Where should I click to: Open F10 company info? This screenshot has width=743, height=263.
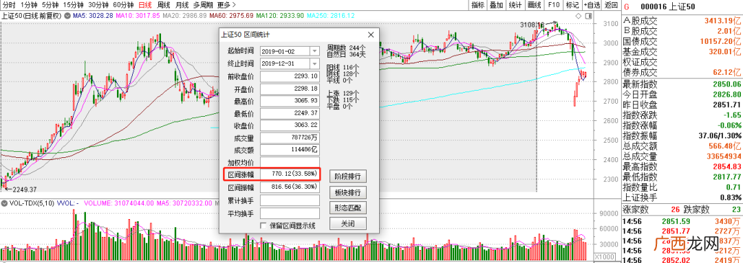click(x=553, y=5)
